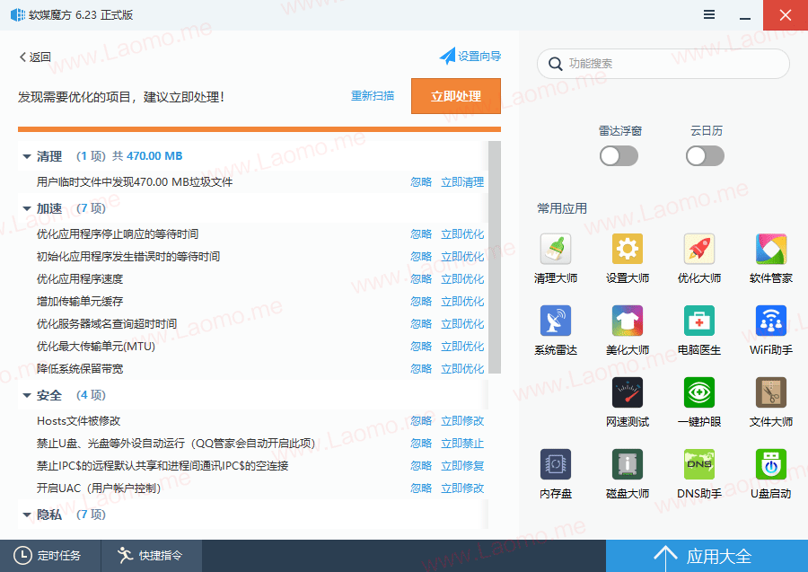Screen dimensions: 808x572
Task: Collapse the 加速 section
Action: [x=27, y=208]
